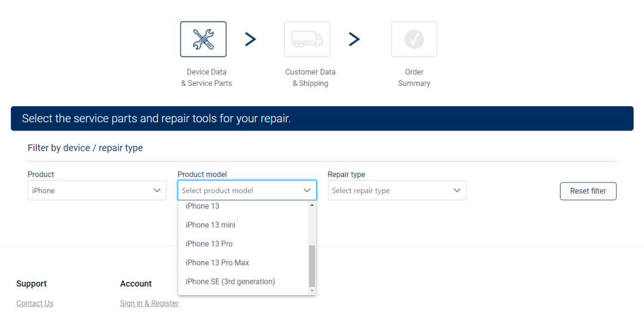Image resolution: width=644 pixels, height=313 pixels.
Task: Click the dropdown list scrollbar thumb
Action: tap(312, 265)
